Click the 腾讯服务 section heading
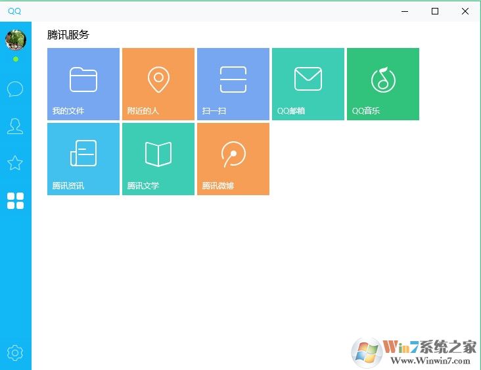The height and width of the screenshot is (370, 481). point(68,35)
